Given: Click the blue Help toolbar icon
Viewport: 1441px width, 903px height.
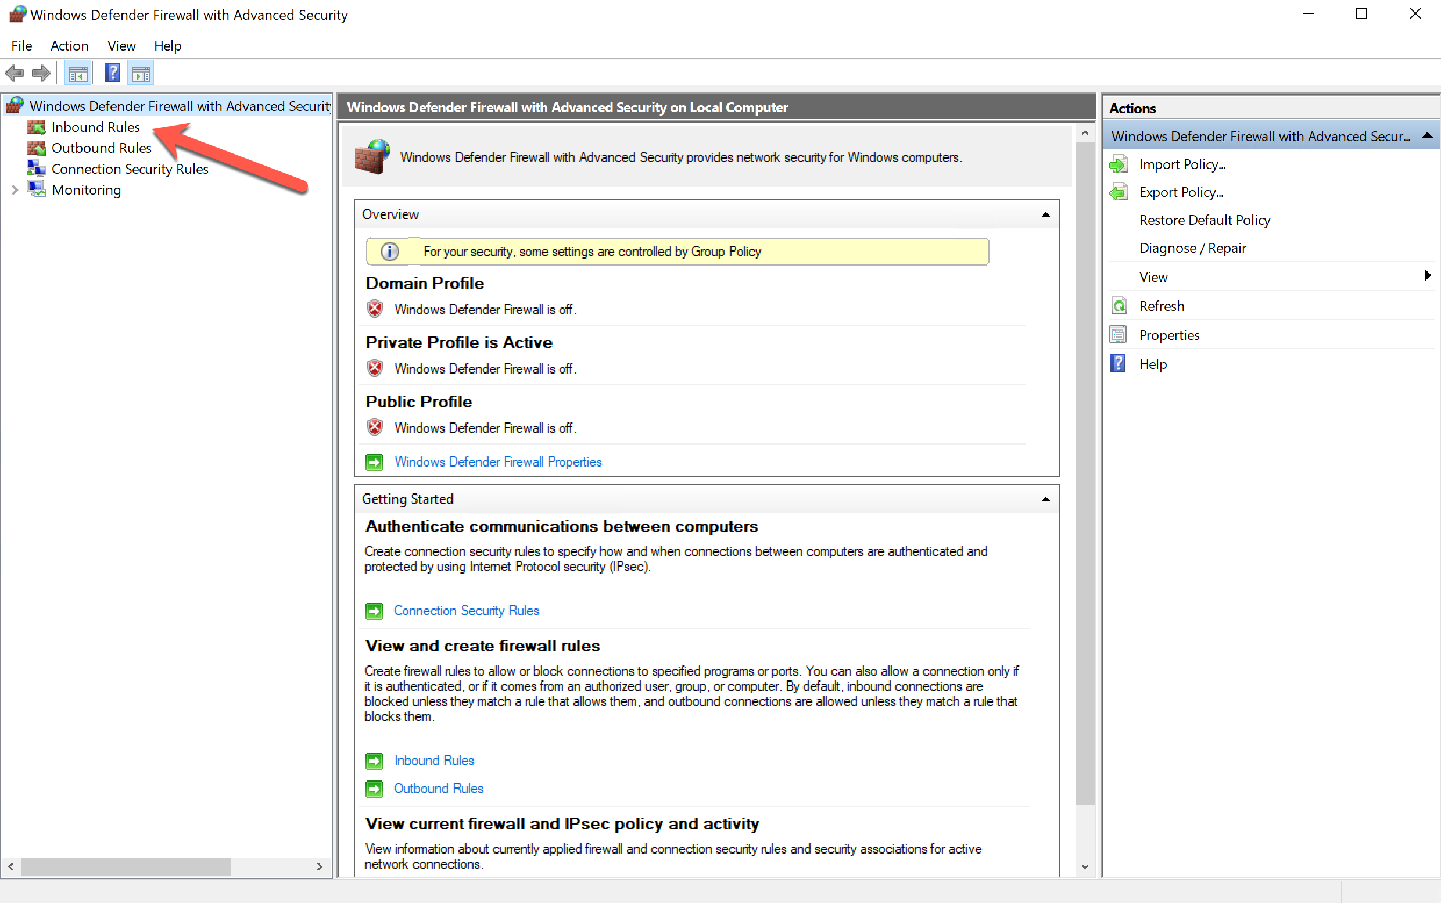Looking at the screenshot, I should point(112,73).
